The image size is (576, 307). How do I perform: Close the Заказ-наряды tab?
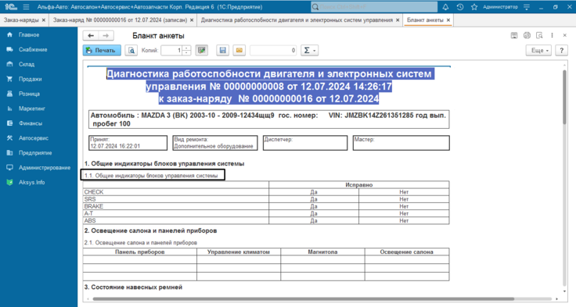point(44,20)
